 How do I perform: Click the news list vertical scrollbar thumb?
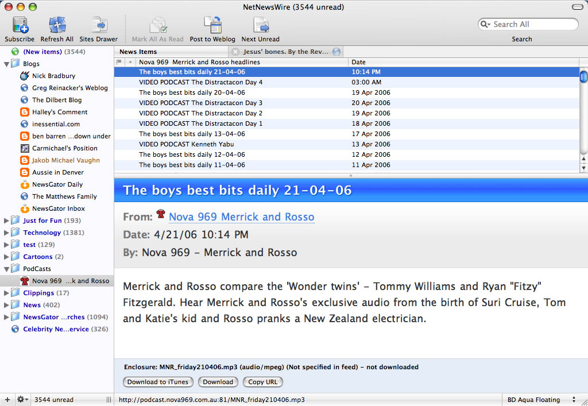[x=583, y=77]
